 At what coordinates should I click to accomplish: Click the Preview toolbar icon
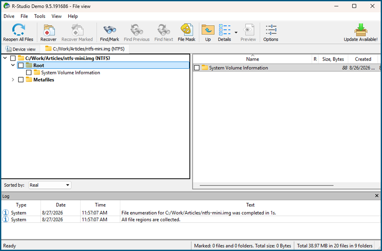click(x=248, y=30)
